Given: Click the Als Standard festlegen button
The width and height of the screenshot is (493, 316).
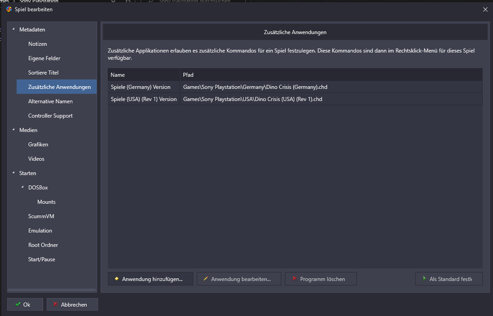Looking at the screenshot, I should pos(449,279).
